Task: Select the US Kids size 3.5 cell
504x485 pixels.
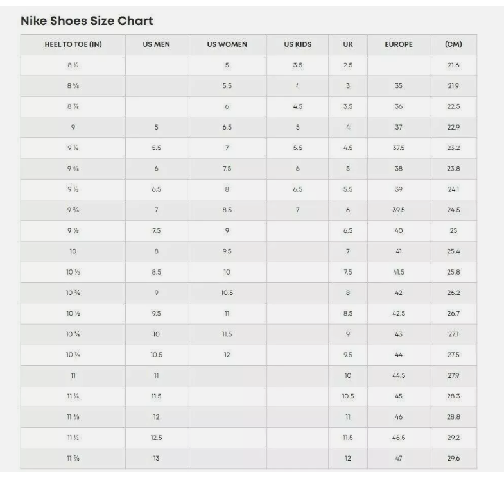Action: point(297,65)
